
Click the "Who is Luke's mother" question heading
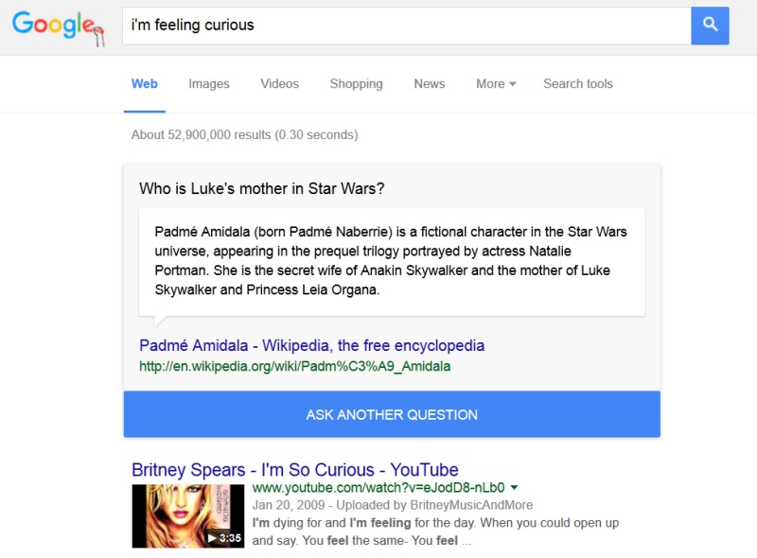click(x=261, y=188)
